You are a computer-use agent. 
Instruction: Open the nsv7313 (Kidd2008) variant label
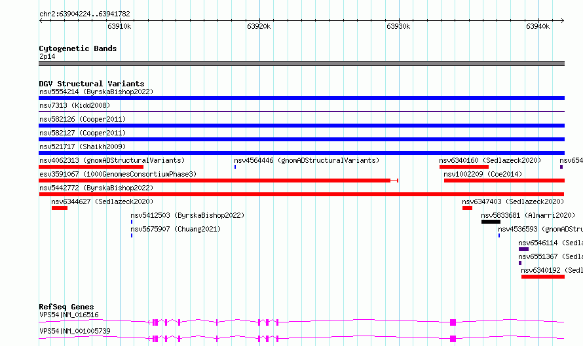(75, 105)
